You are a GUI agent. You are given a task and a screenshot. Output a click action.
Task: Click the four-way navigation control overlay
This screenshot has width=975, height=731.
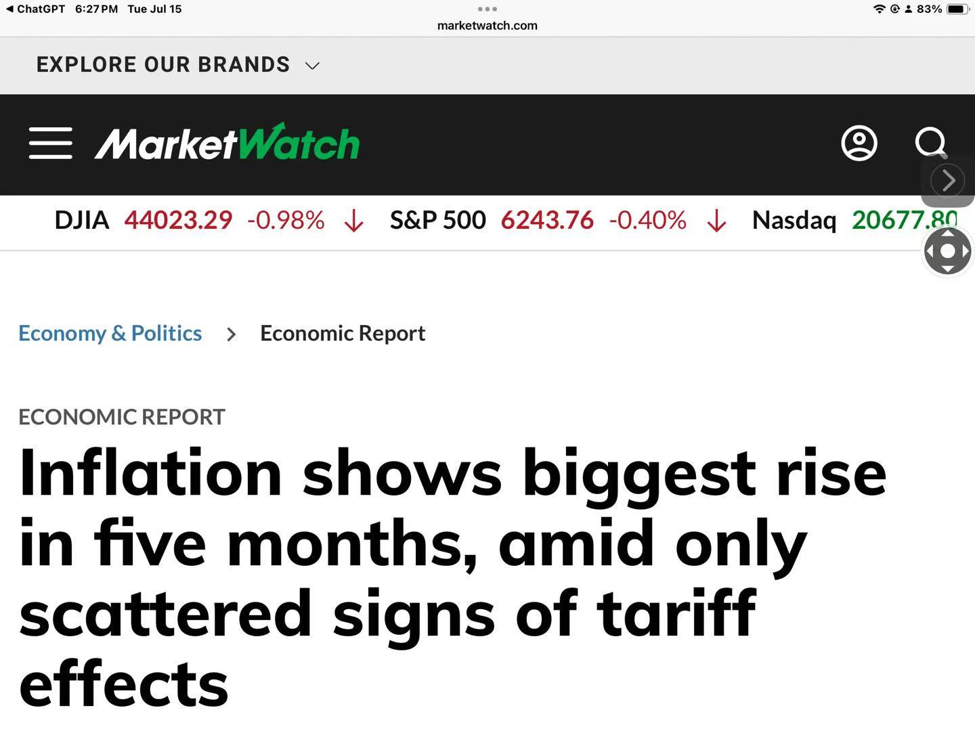pyautogui.click(x=947, y=251)
